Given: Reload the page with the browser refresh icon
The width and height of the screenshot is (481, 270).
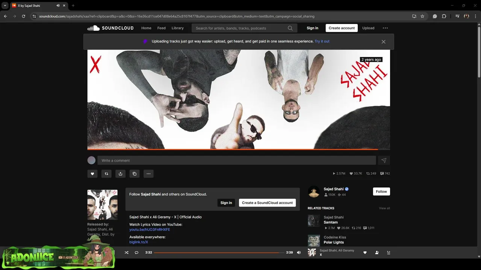Looking at the screenshot, I should point(23,16).
